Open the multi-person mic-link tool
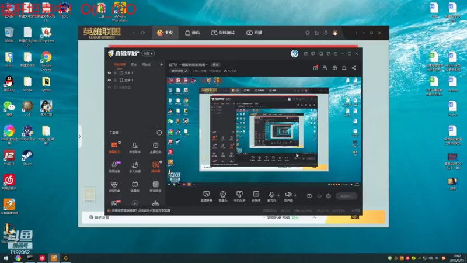Viewport: 467px width, 263px height. point(135,167)
